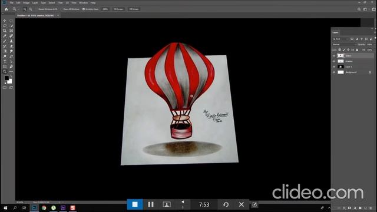This screenshot has height=212, width=377.
Task: Select the Magic Wand selection tool
Action: [11, 26]
